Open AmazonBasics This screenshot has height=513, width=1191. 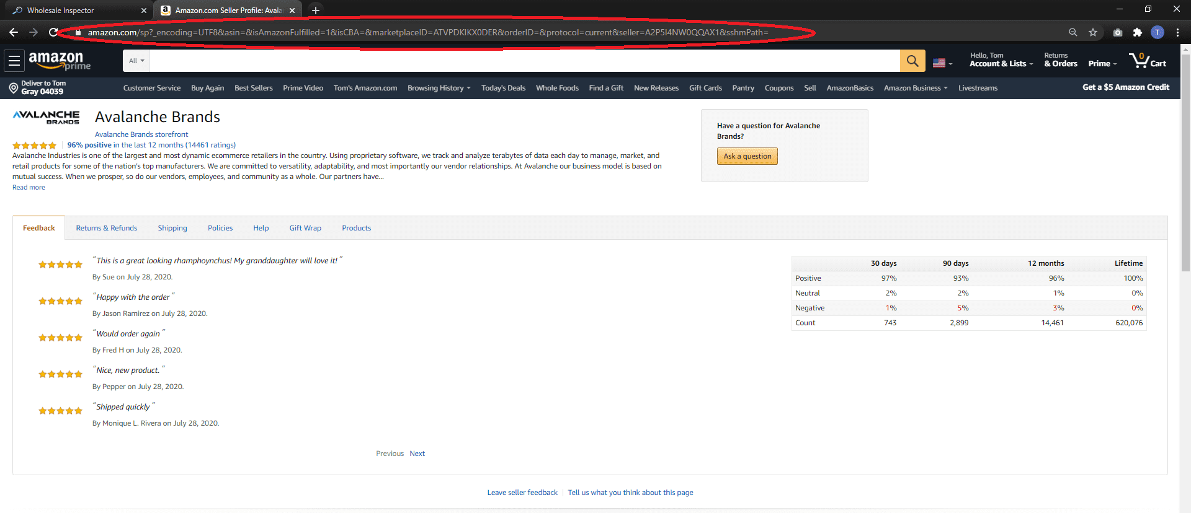coord(850,88)
